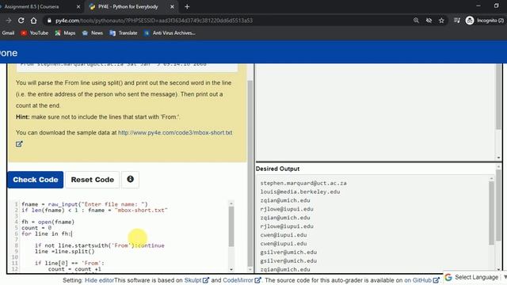This screenshot has width=507, height=285.
Task: Open the News bookmark
Action: pos(93,33)
